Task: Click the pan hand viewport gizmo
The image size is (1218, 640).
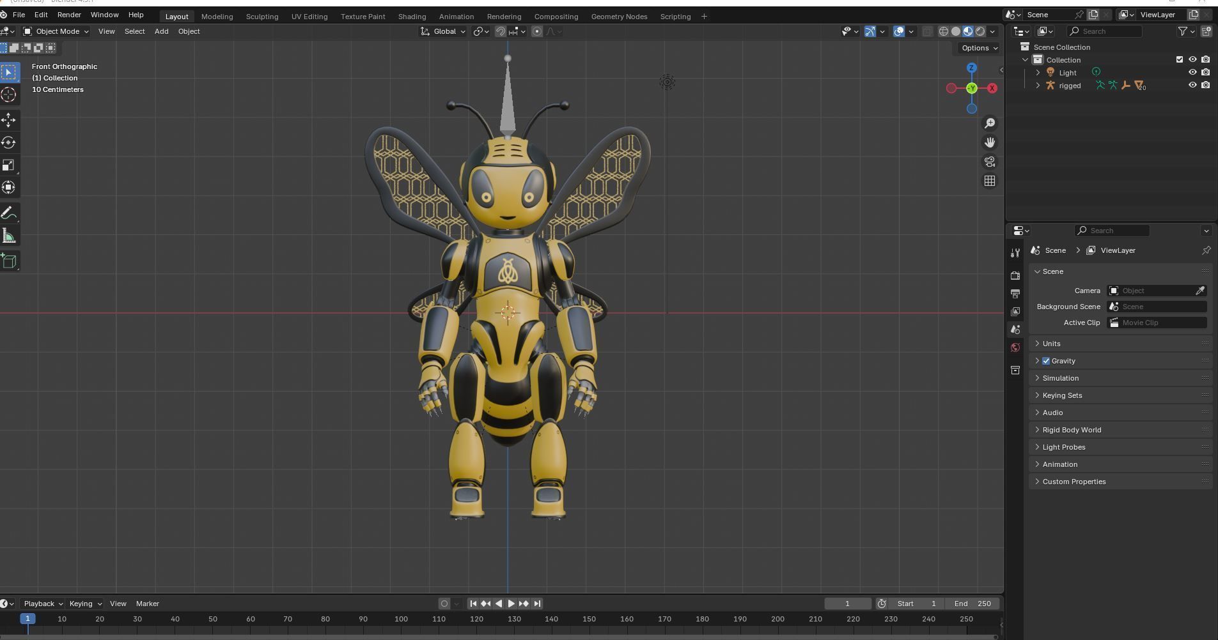Action: [990, 142]
